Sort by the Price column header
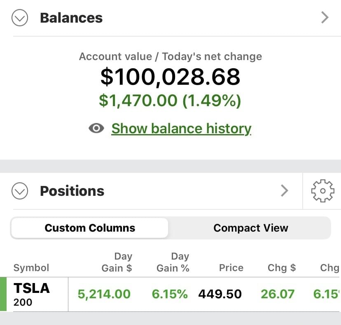This screenshot has height=325, width=341. tap(231, 268)
